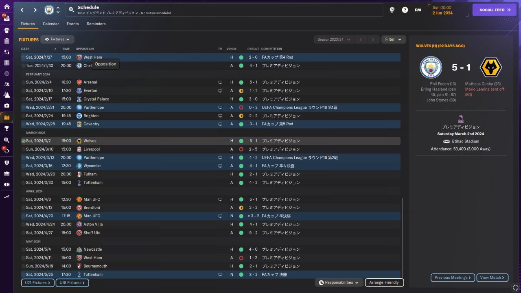Image resolution: width=521 pixels, height=293 pixels.
Task: Open U21 Fixtures
Action: pos(38,283)
